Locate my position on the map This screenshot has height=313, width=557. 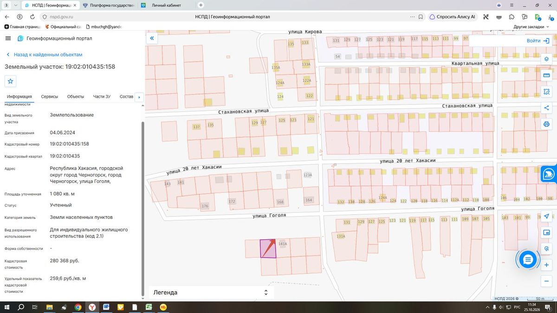click(546, 217)
